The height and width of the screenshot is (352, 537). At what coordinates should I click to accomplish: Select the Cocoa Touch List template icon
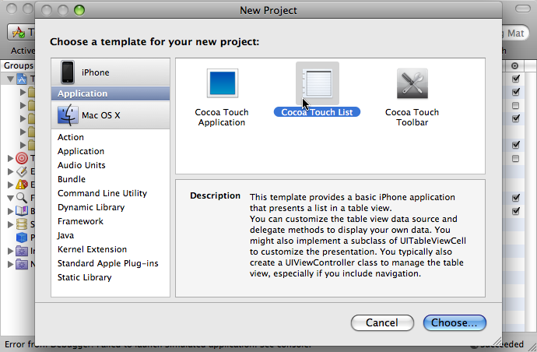[318, 83]
